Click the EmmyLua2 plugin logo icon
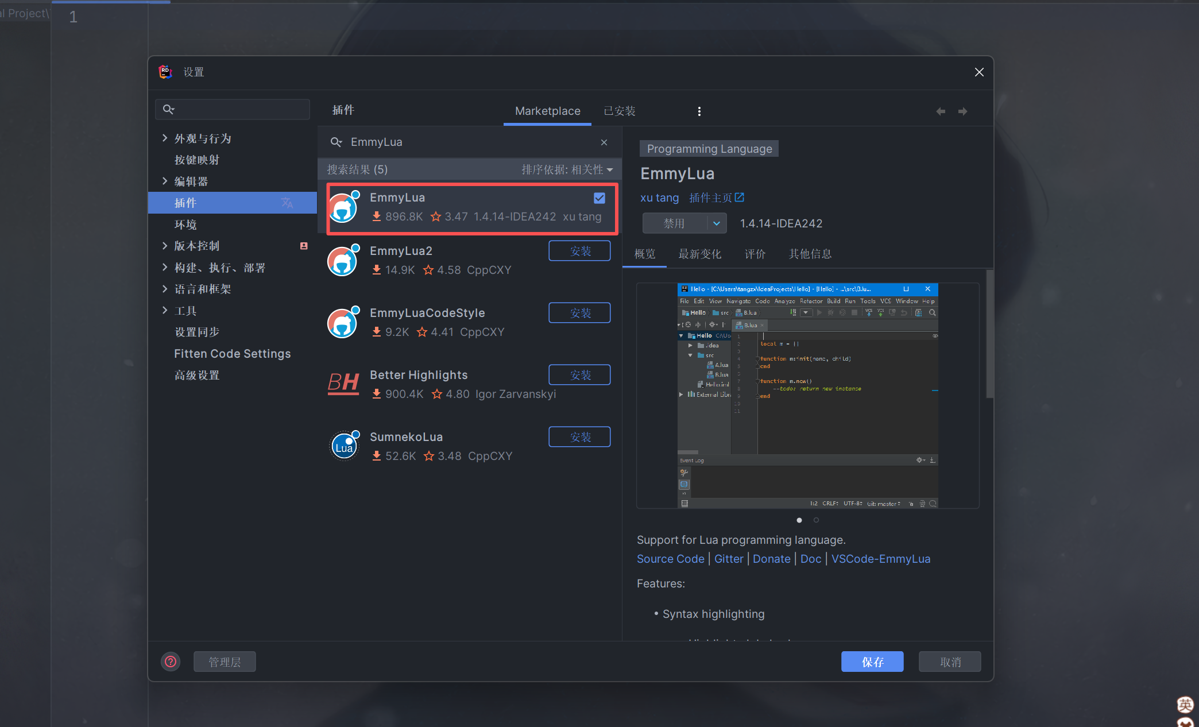This screenshot has width=1199, height=727. tap(343, 260)
